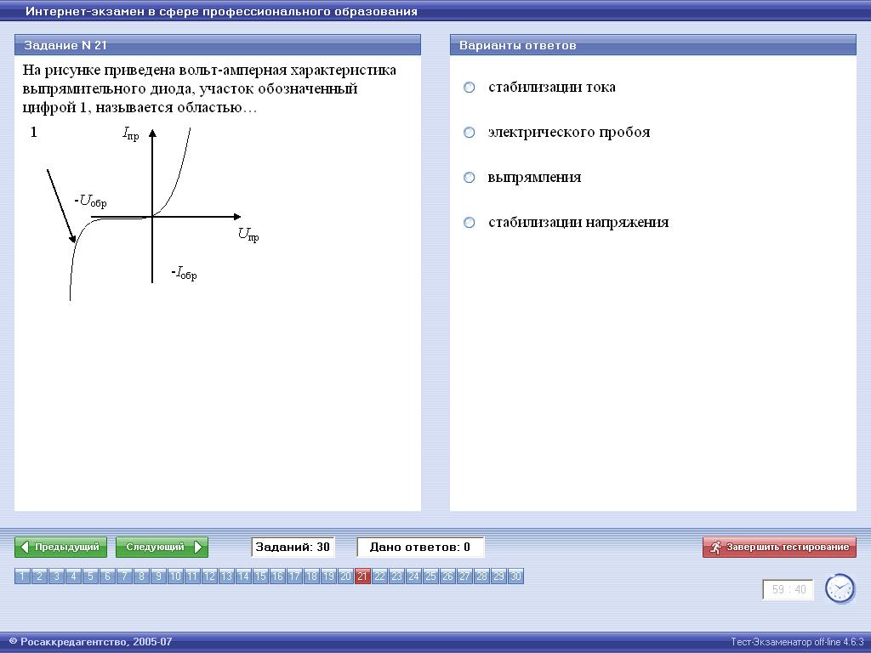The height and width of the screenshot is (653, 871).
Task: Click the 'Задание N 21' panel header
Action: [217, 45]
